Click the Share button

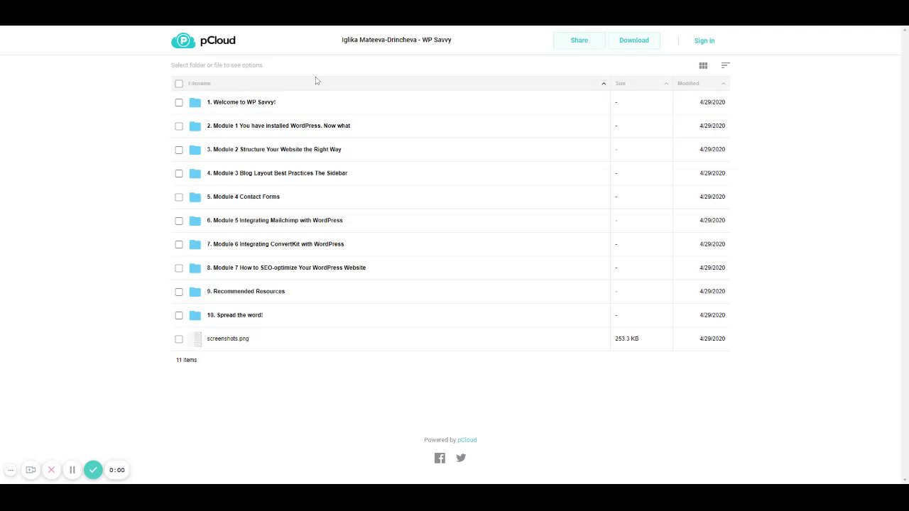pyautogui.click(x=579, y=40)
